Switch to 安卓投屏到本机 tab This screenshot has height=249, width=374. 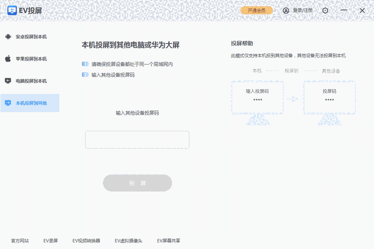click(x=30, y=37)
